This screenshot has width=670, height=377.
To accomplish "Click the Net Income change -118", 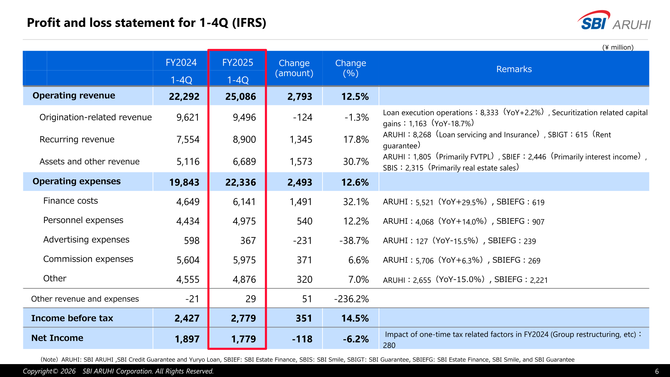I will coord(302,339).
